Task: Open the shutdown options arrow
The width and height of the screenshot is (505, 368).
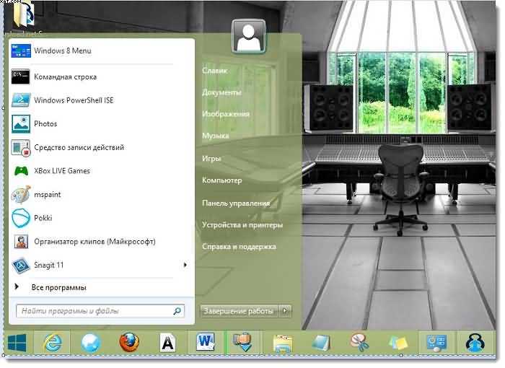Action: 285,311
